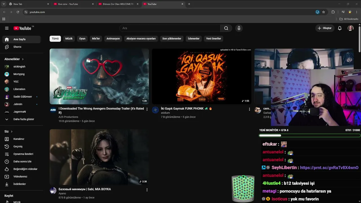Select the Oyun filter chip

pos(82,39)
